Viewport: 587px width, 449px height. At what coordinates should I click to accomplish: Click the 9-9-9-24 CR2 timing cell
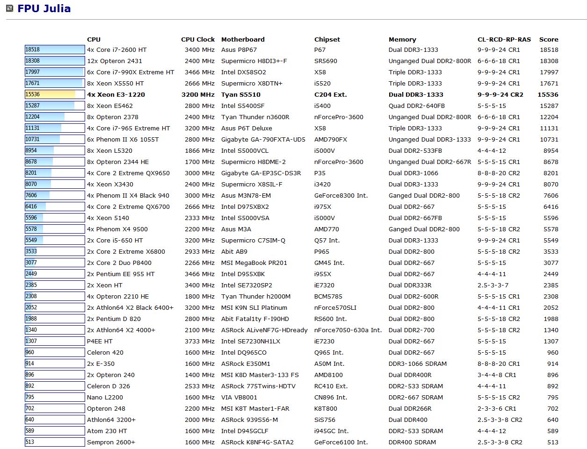(500, 94)
